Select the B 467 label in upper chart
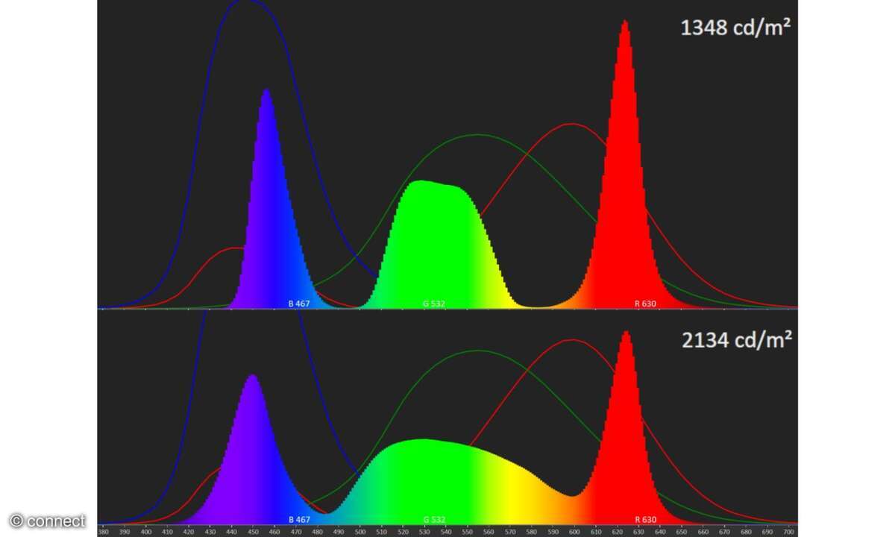Image resolution: width=895 pixels, height=537 pixels. point(299,304)
